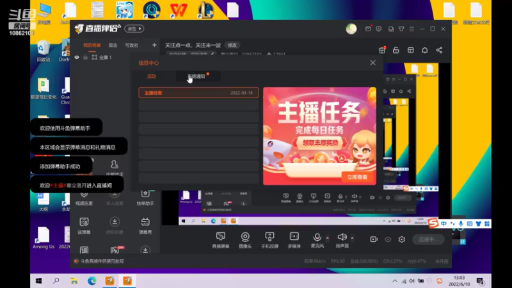Expand microphone volume arrow
This screenshot has height=288, width=512.
pyautogui.click(x=328, y=238)
